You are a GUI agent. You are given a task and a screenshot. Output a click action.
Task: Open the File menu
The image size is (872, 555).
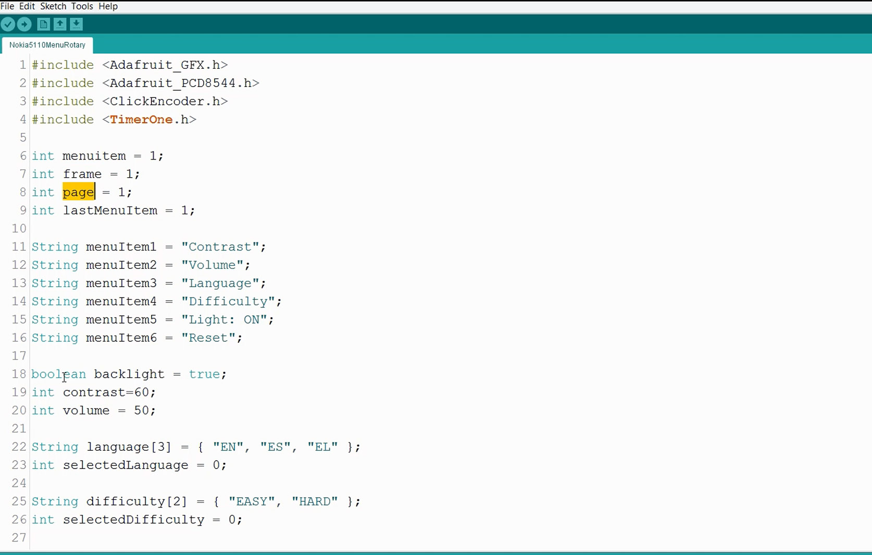7,6
